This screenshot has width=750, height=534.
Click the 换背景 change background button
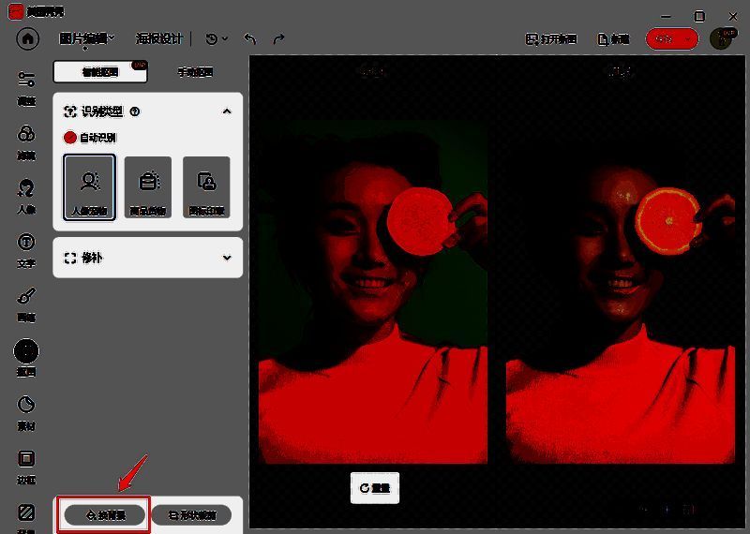[x=103, y=514]
